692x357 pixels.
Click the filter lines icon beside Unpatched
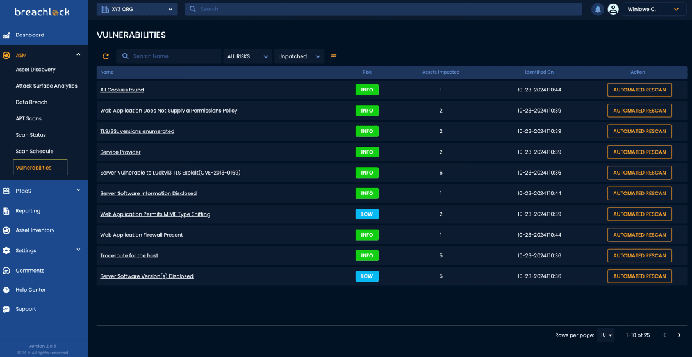pyautogui.click(x=333, y=56)
